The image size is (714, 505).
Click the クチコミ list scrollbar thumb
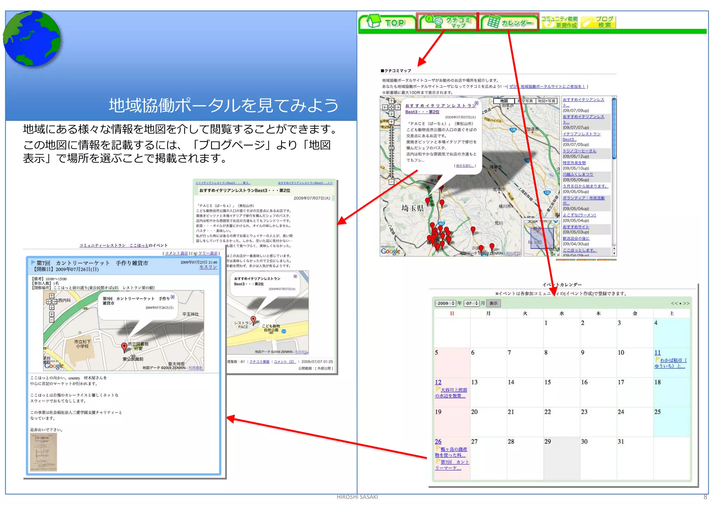pos(614,128)
